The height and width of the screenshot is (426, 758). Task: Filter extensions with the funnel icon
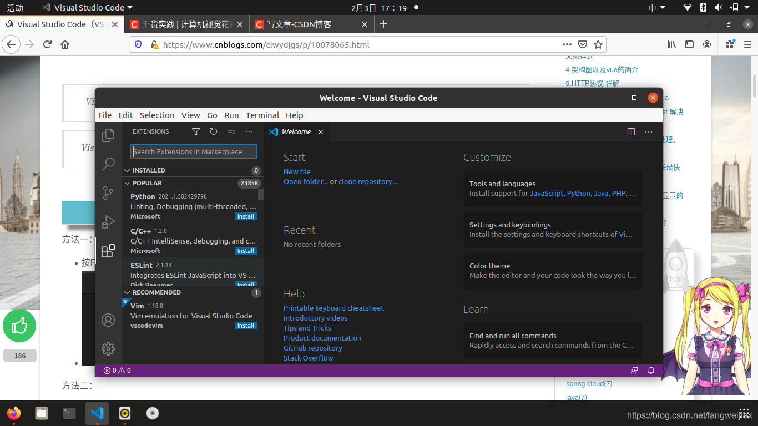(x=196, y=131)
